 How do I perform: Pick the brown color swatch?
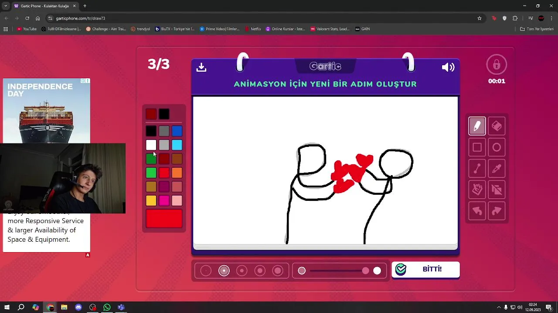[x=177, y=159]
